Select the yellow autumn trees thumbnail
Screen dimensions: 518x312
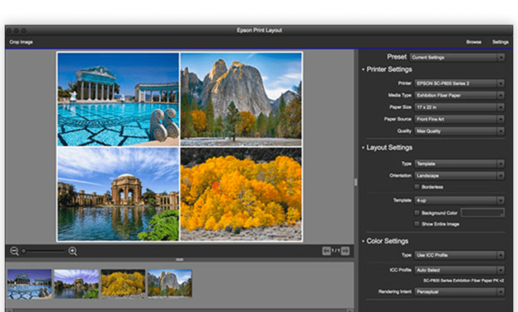pyautogui.click(x=124, y=284)
